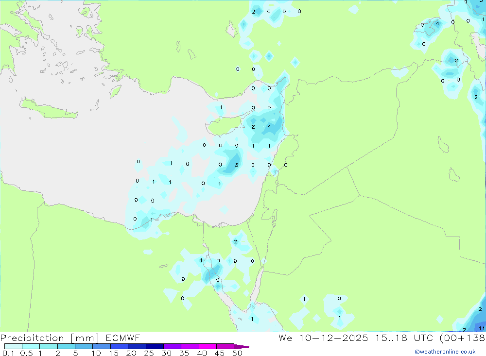Pick the 2–5 mm legend color segment
Screen dimensions: 486x356
(66, 346)
